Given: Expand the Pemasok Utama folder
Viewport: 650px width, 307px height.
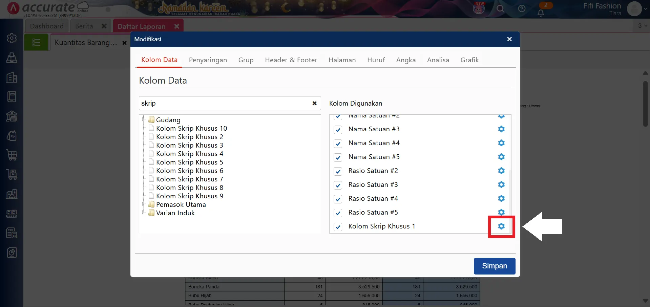Looking at the screenshot, I should (144, 204).
